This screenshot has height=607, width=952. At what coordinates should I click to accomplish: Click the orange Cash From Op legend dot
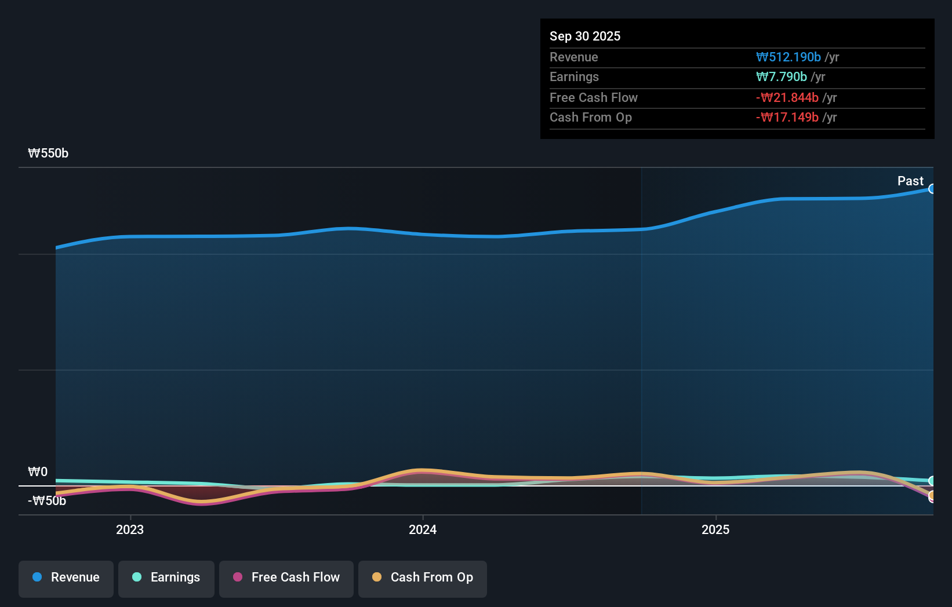click(x=377, y=577)
